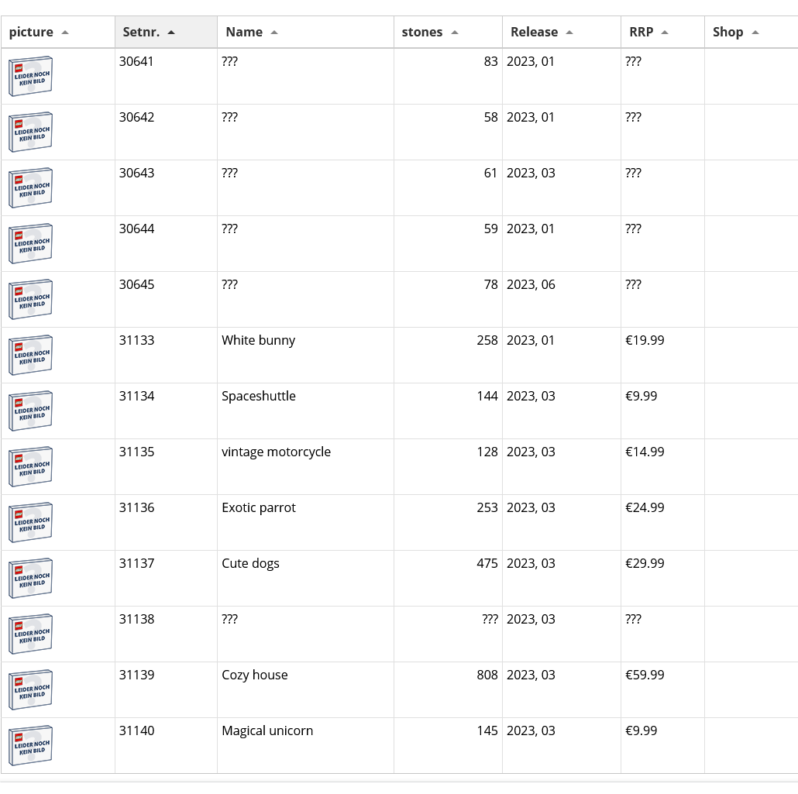Click the picture column sort arrow
The height and width of the screenshot is (794, 798).
pos(64,33)
